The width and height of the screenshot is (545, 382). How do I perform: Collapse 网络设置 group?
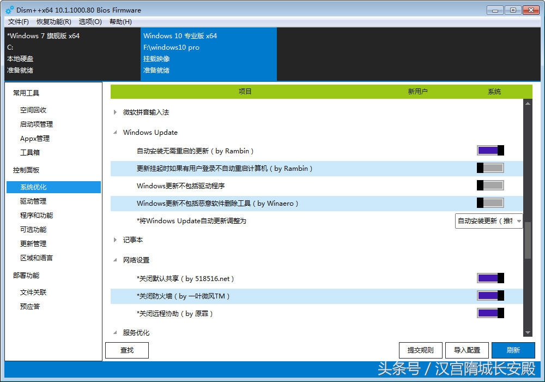coord(115,260)
